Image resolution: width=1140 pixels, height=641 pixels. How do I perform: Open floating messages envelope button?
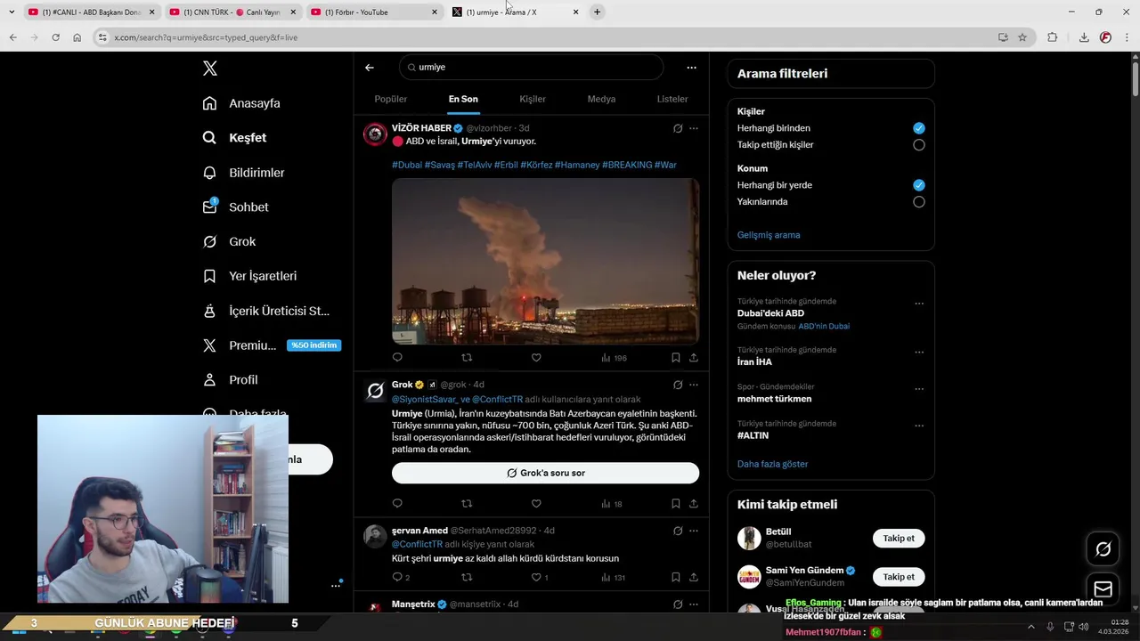tap(1103, 589)
